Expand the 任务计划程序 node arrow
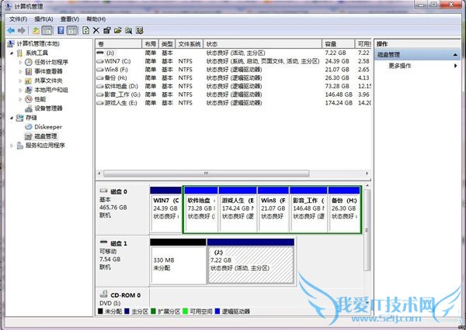The image size is (466, 330). pyautogui.click(x=20, y=62)
